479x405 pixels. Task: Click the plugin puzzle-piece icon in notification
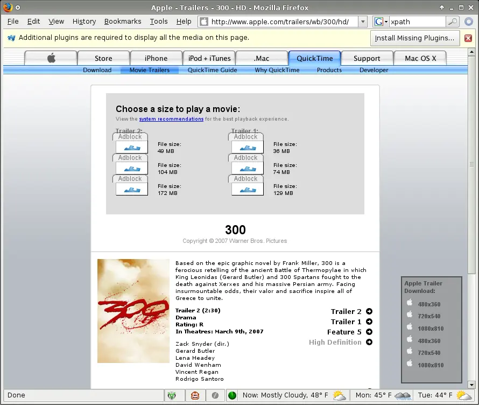(x=12, y=38)
